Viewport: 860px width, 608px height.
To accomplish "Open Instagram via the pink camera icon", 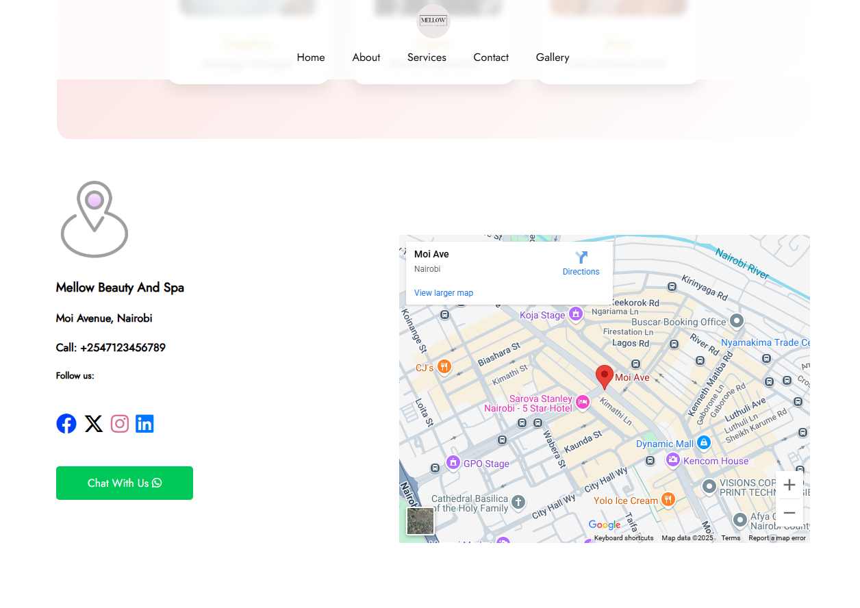I will click(120, 423).
